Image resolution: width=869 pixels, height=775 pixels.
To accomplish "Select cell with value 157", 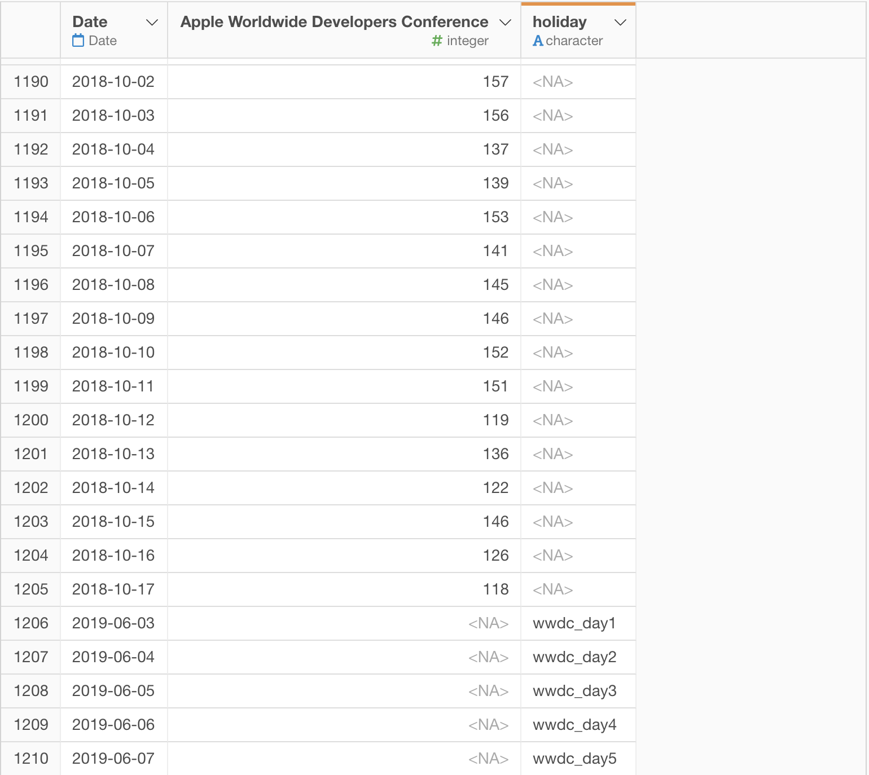I will click(495, 82).
